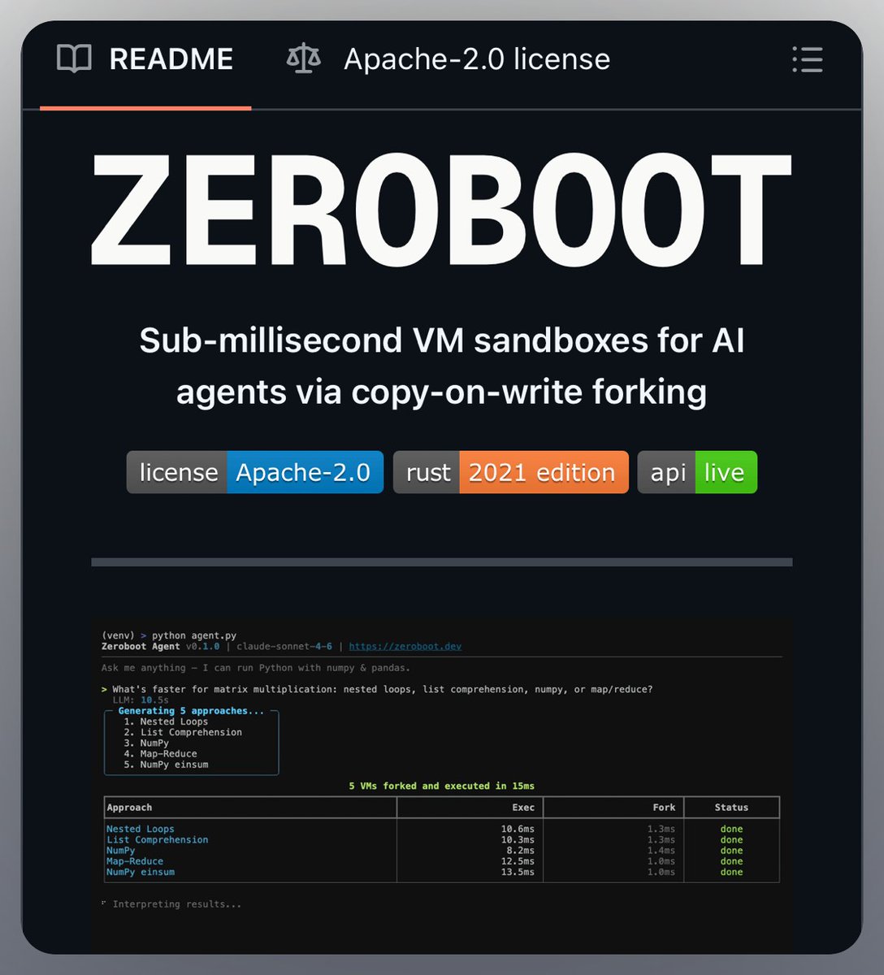
Task: Click 'Nested Loops' in the results table
Action: coord(141,829)
